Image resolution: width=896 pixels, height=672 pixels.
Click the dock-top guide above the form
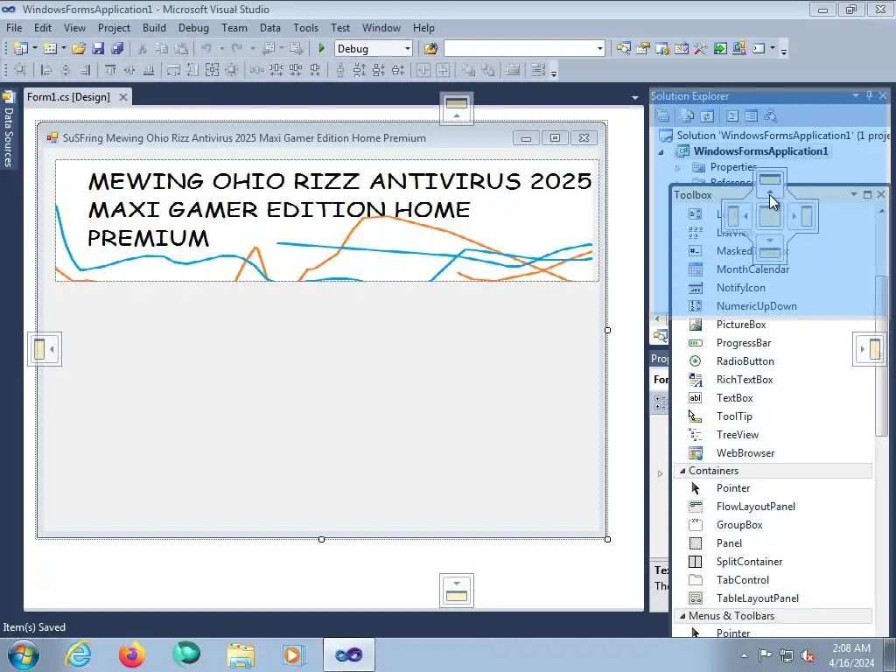[457, 108]
